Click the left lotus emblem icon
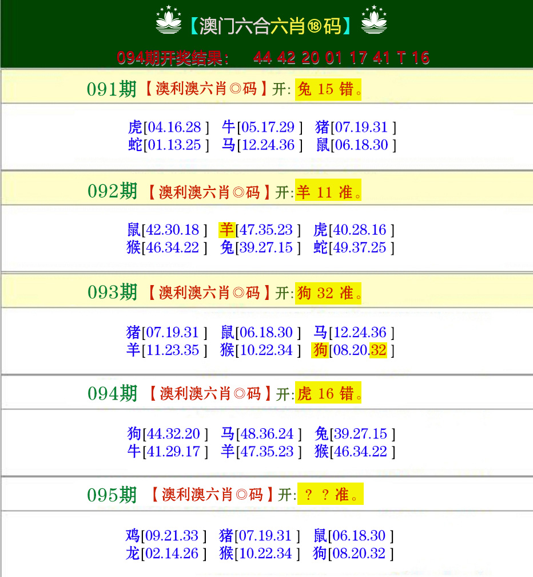533x577 pixels. [x=169, y=20]
